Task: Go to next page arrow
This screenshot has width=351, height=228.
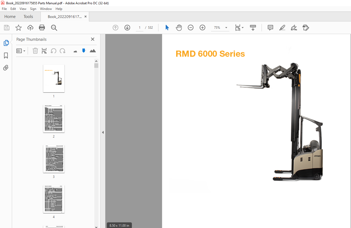Action: (127, 28)
